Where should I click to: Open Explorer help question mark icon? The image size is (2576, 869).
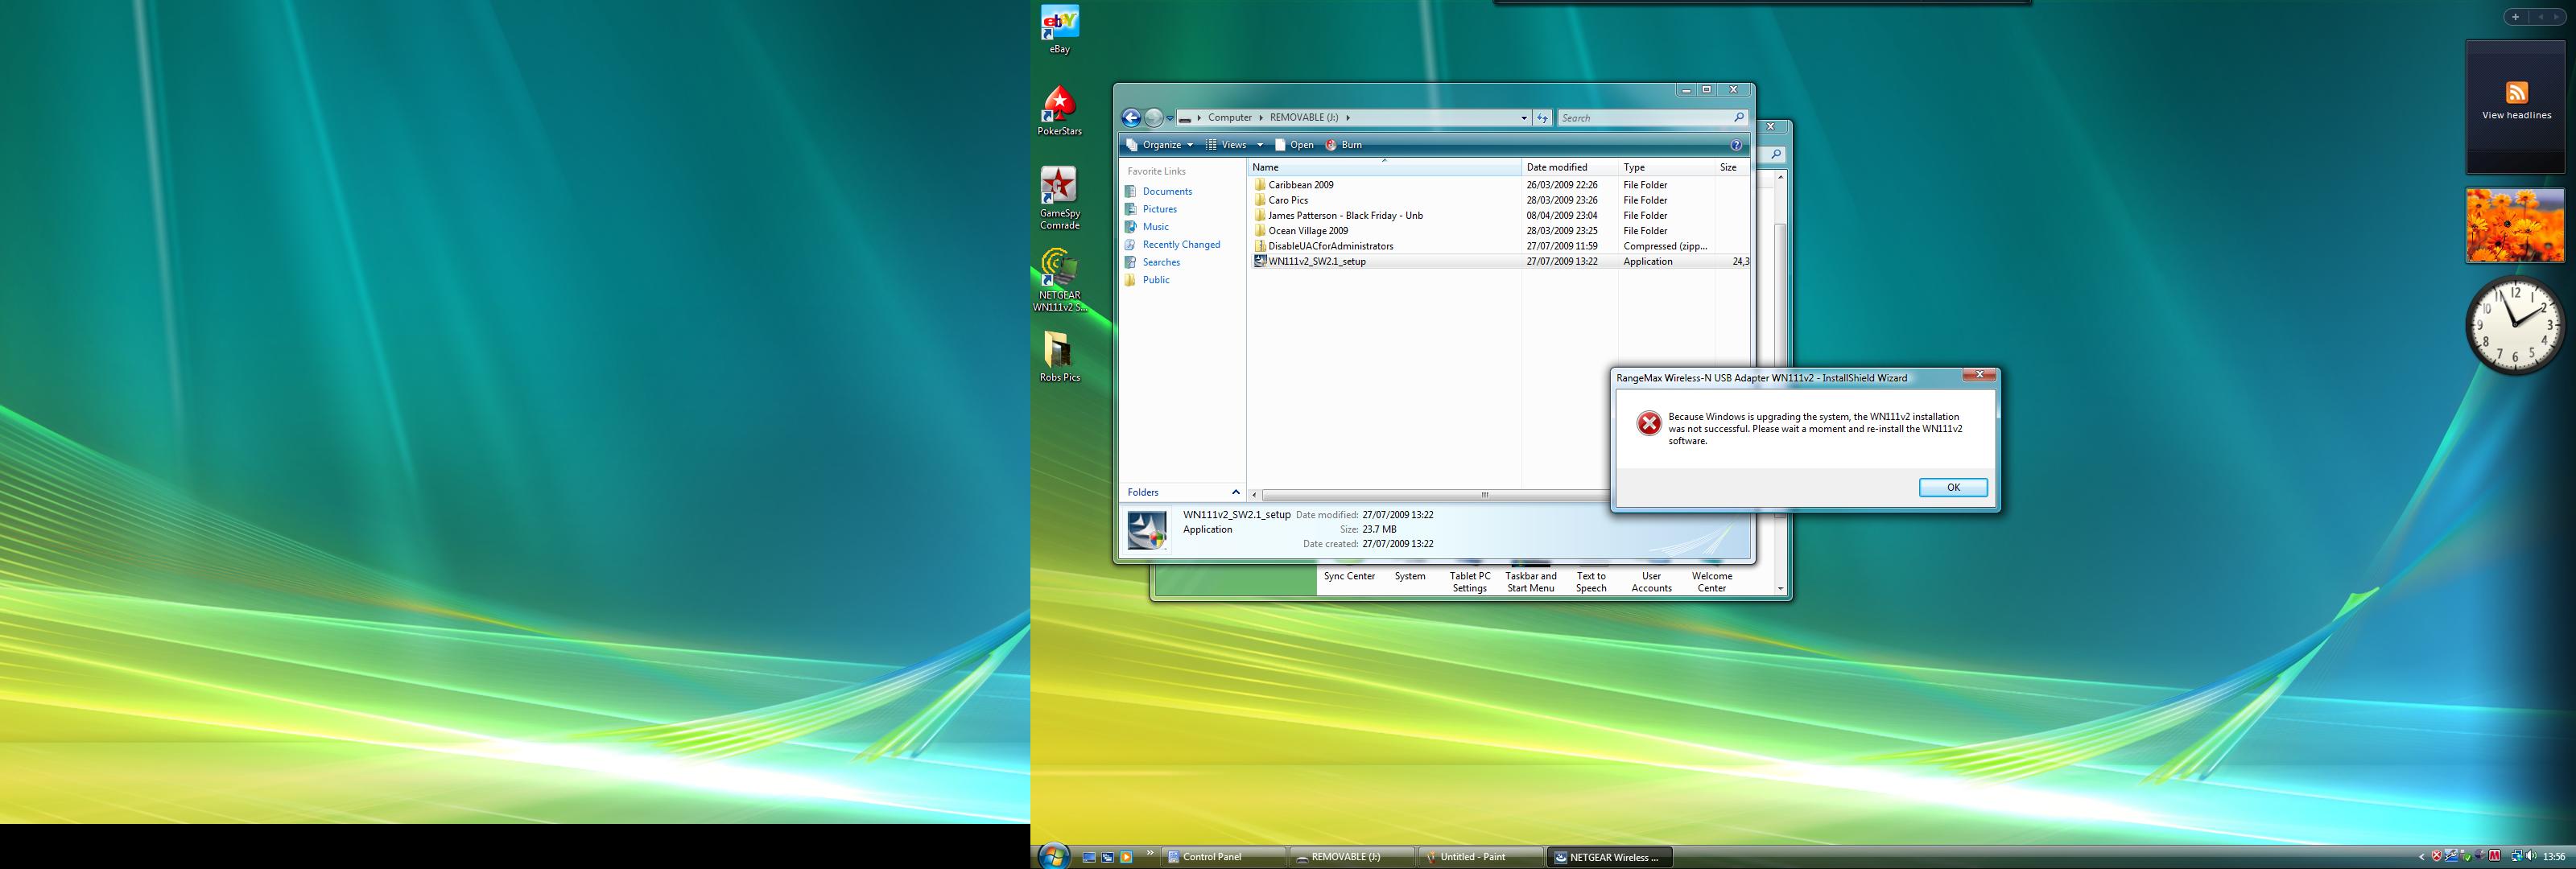coord(1736,145)
